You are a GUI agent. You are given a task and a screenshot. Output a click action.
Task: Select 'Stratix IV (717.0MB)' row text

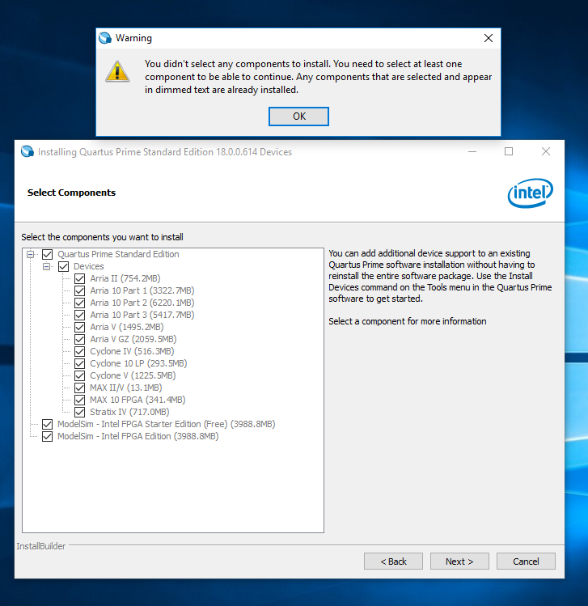129,412
